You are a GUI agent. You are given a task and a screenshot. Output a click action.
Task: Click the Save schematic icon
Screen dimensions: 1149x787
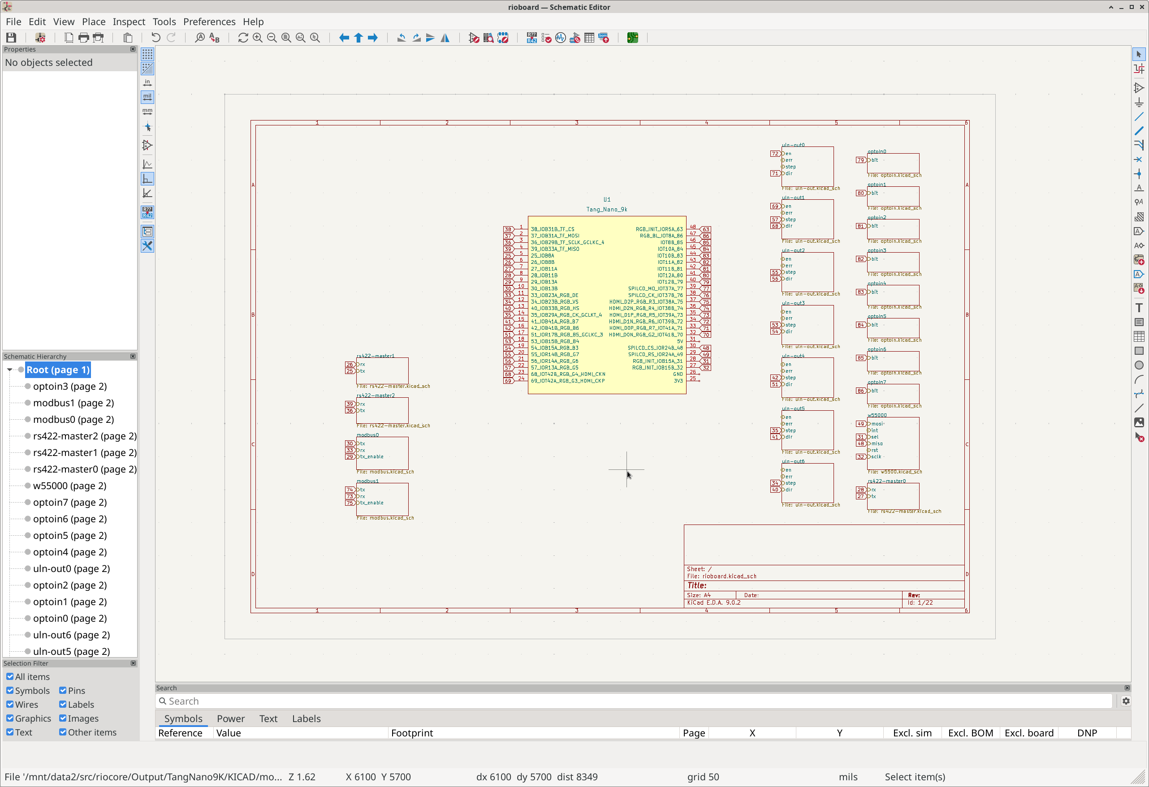pyautogui.click(x=11, y=38)
